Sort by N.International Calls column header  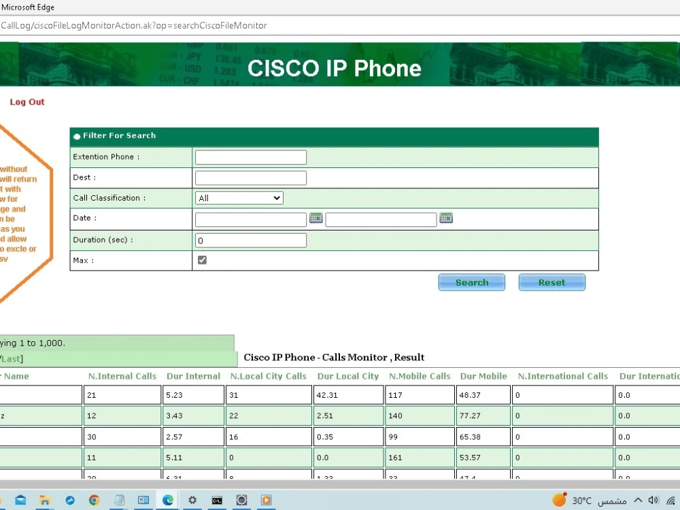[563, 376]
